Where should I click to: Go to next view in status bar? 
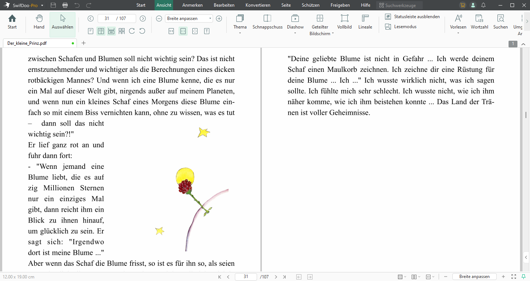pos(310,277)
